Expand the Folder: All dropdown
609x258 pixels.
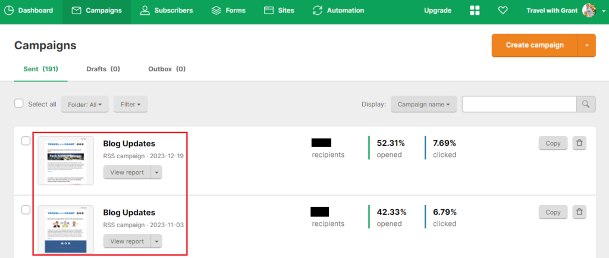tap(84, 104)
